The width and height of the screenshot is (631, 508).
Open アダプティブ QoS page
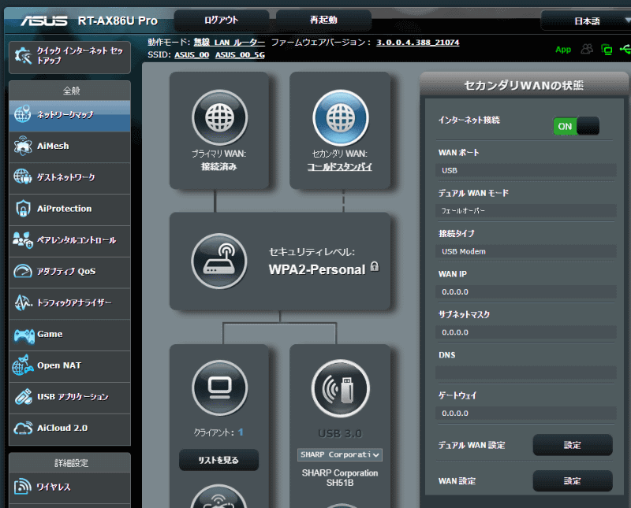pyautogui.click(x=69, y=272)
